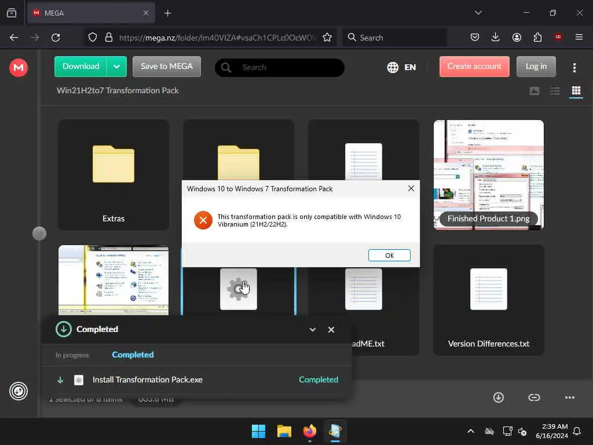
Task: Close the MEGA tab
Action: pos(145,13)
